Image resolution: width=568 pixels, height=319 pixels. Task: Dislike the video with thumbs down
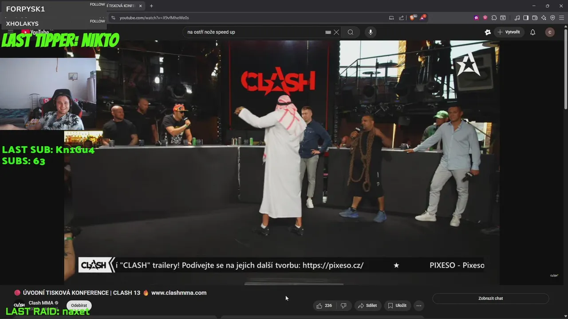(x=343, y=305)
